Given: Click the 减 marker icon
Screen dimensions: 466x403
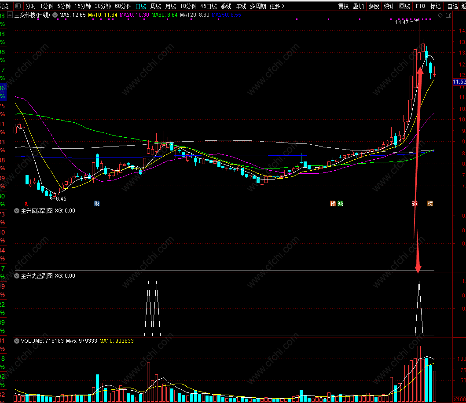Looking at the screenshot, I should coord(340,204).
